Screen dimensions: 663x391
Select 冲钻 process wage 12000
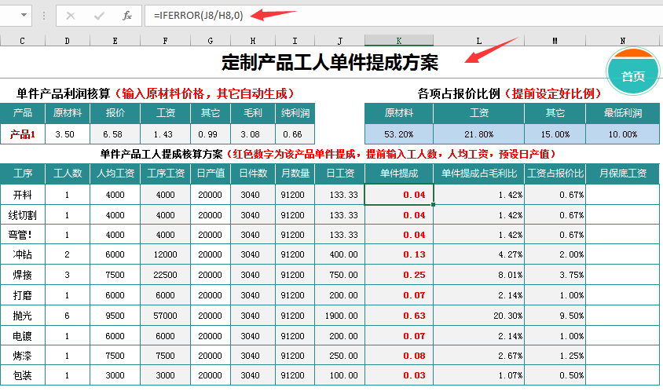165,254
